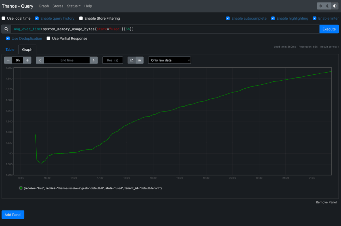Open the Stores page in the navbar
The width and height of the screenshot is (341, 226).
(x=58, y=6)
